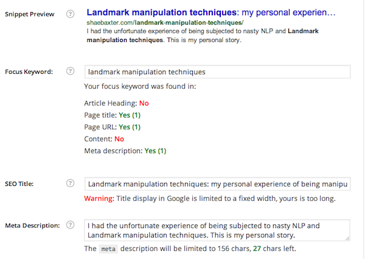Click the Article Heading: No result
This screenshot has height=259, width=365.
pyautogui.click(x=116, y=103)
